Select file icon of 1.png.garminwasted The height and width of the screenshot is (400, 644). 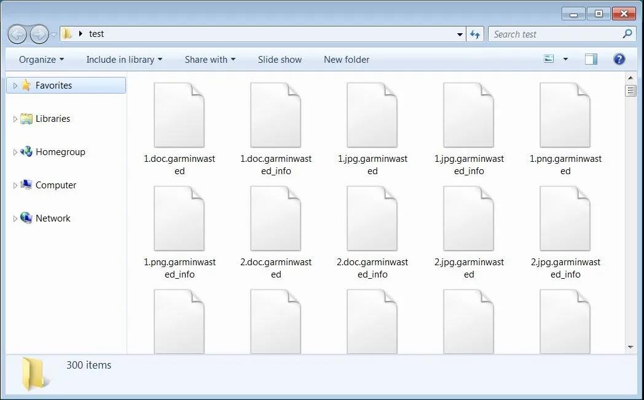point(565,114)
